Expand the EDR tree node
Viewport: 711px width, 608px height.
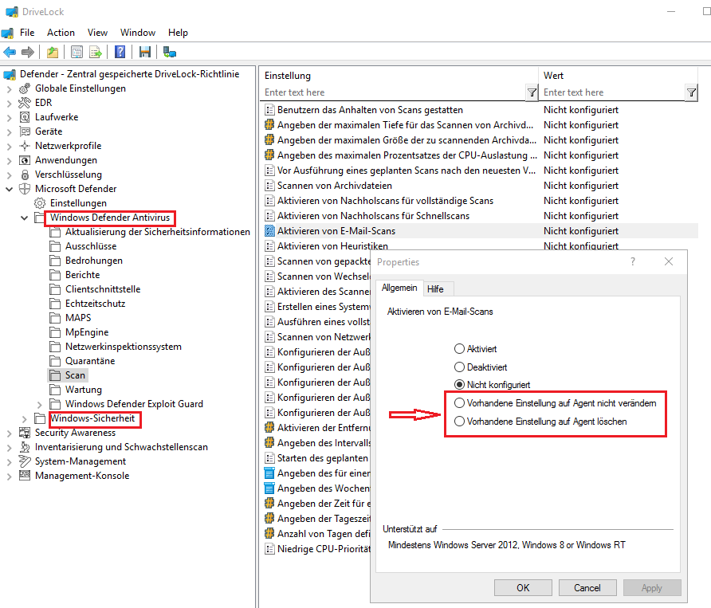coord(9,104)
